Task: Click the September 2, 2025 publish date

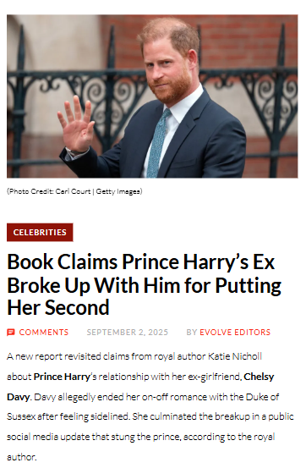Action: 128,333
